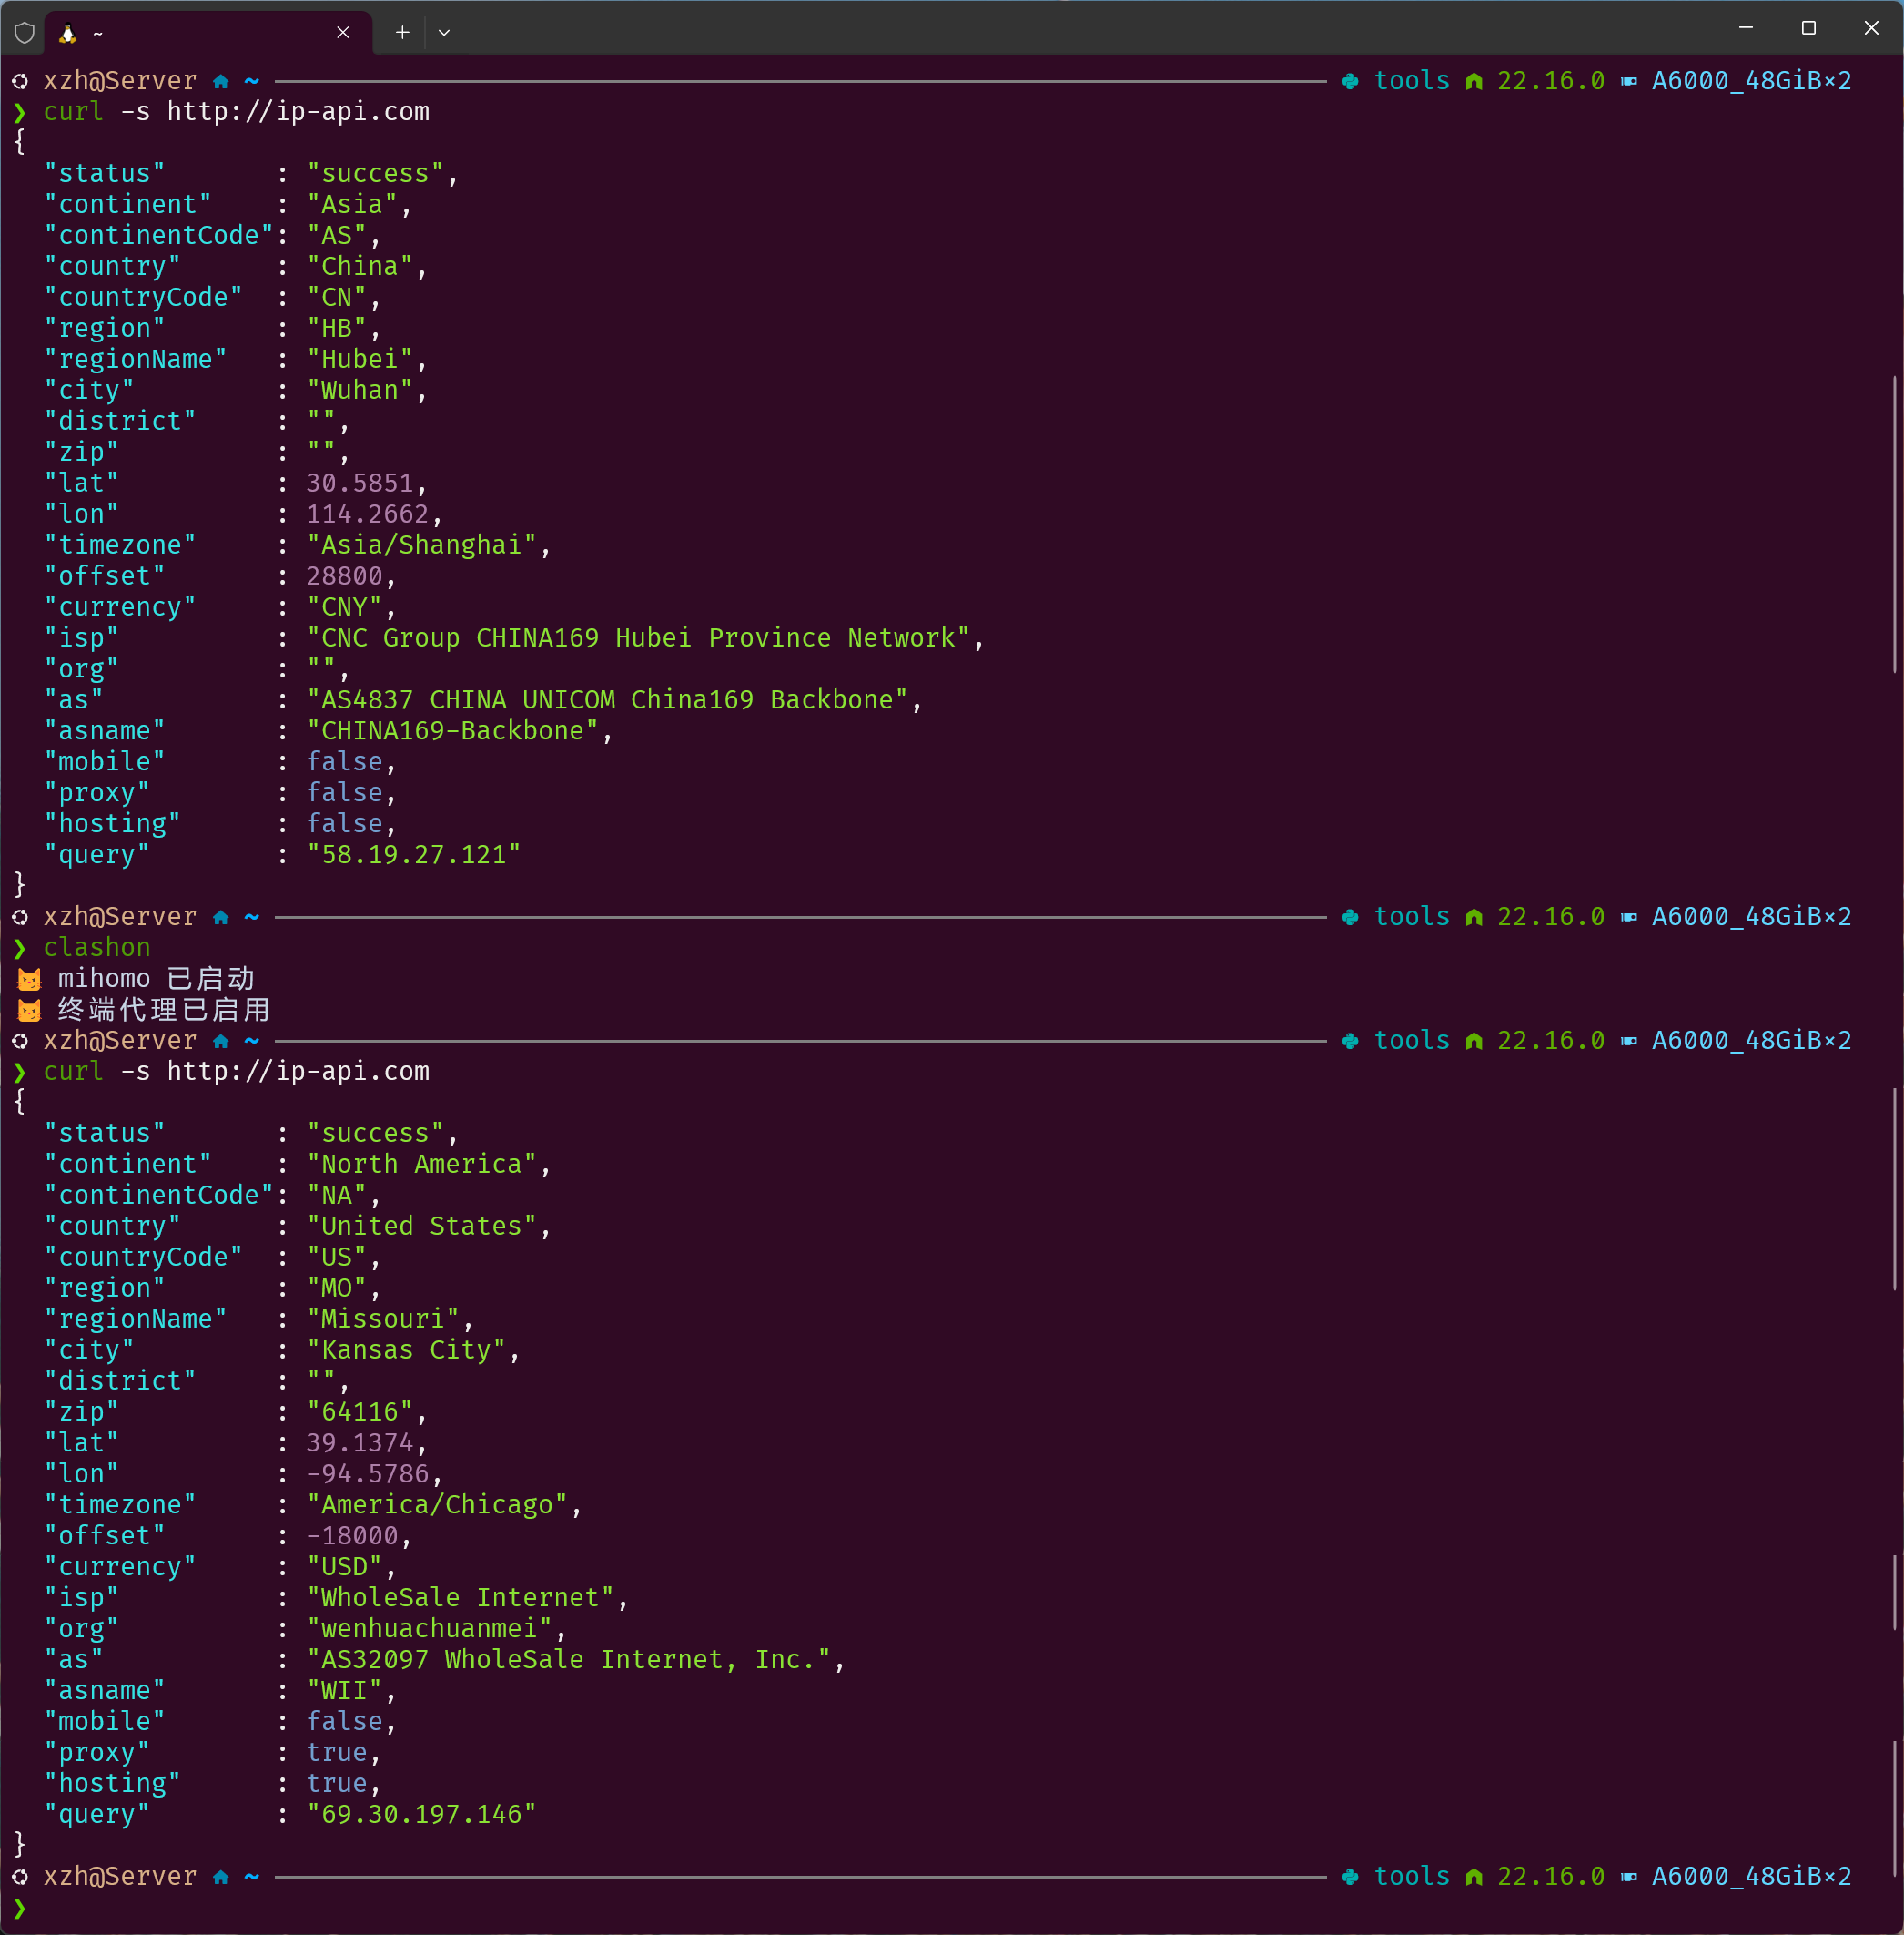Viewport: 1904px width, 1935px height.
Task: Click the Linux penguin tab icon
Action: click(68, 33)
